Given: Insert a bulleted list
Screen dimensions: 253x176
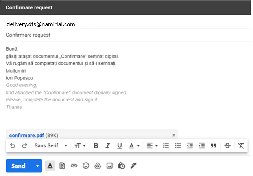Looking at the screenshot, I should point(178,145).
